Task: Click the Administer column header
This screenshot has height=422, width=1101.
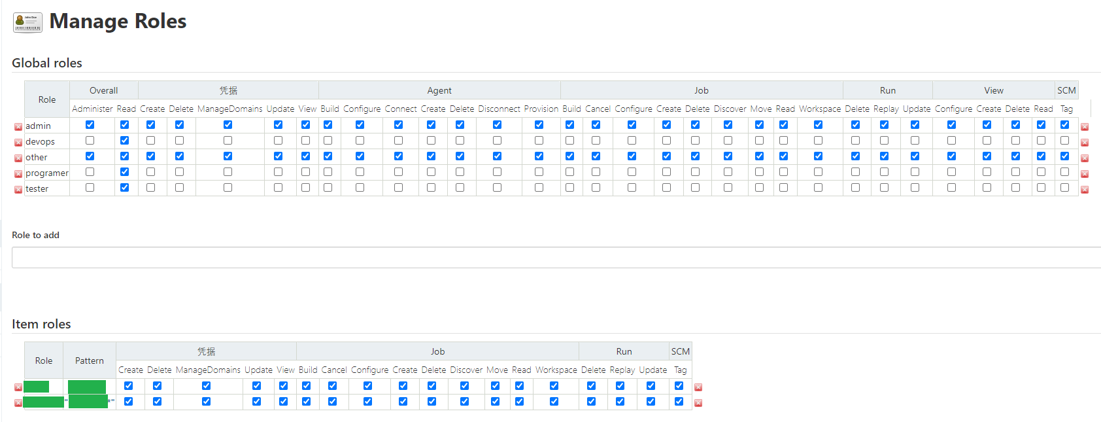Action: (92, 109)
